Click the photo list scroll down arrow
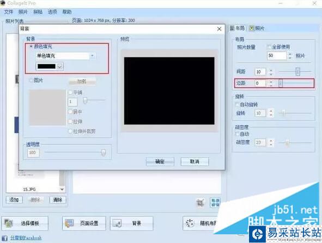322x243 pixels. (62, 189)
